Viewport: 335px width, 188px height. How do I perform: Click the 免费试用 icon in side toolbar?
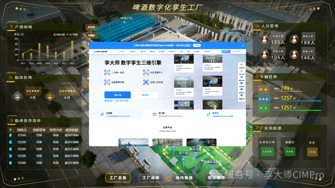coord(241,83)
